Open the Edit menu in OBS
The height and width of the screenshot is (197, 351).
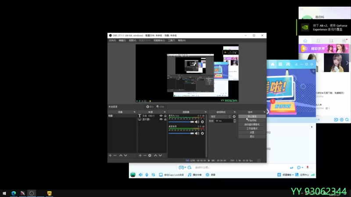click(x=122, y=40)
